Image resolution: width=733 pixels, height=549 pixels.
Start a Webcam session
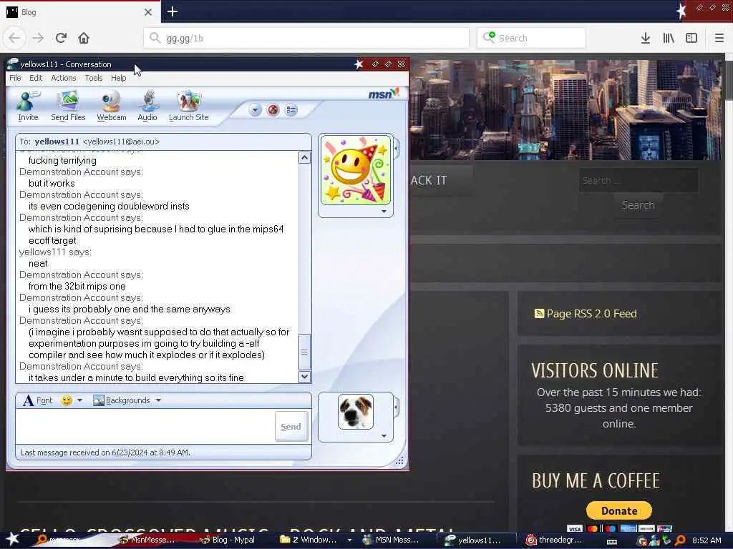(111, 107)
